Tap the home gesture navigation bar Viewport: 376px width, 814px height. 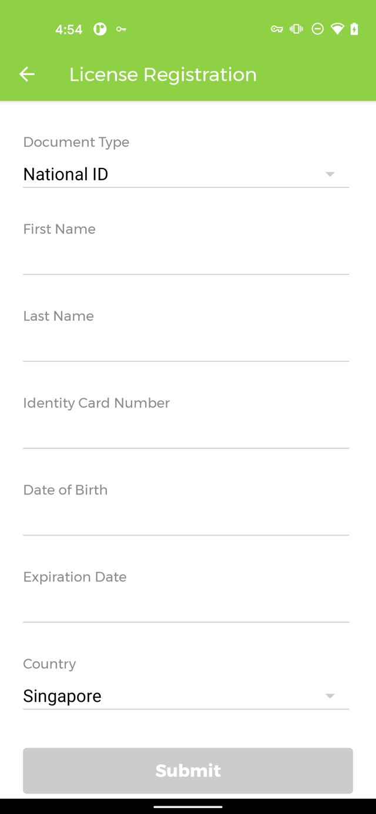pyautogui.click(x=188, y=806)
